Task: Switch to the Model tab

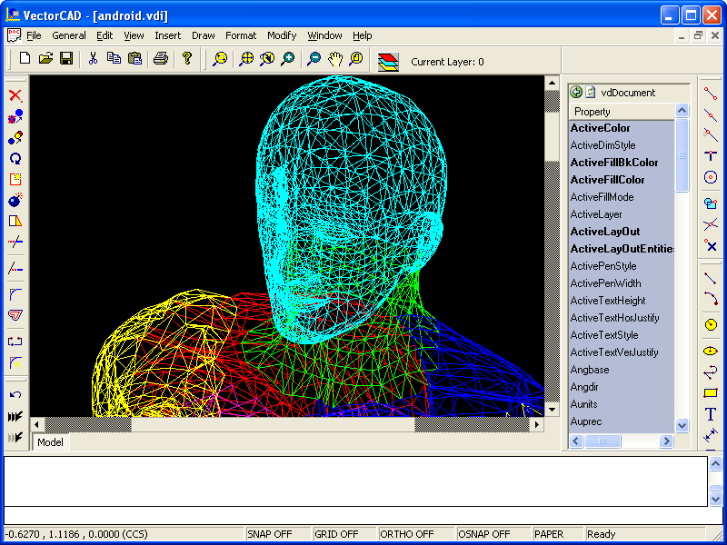Action: (50, 442)
